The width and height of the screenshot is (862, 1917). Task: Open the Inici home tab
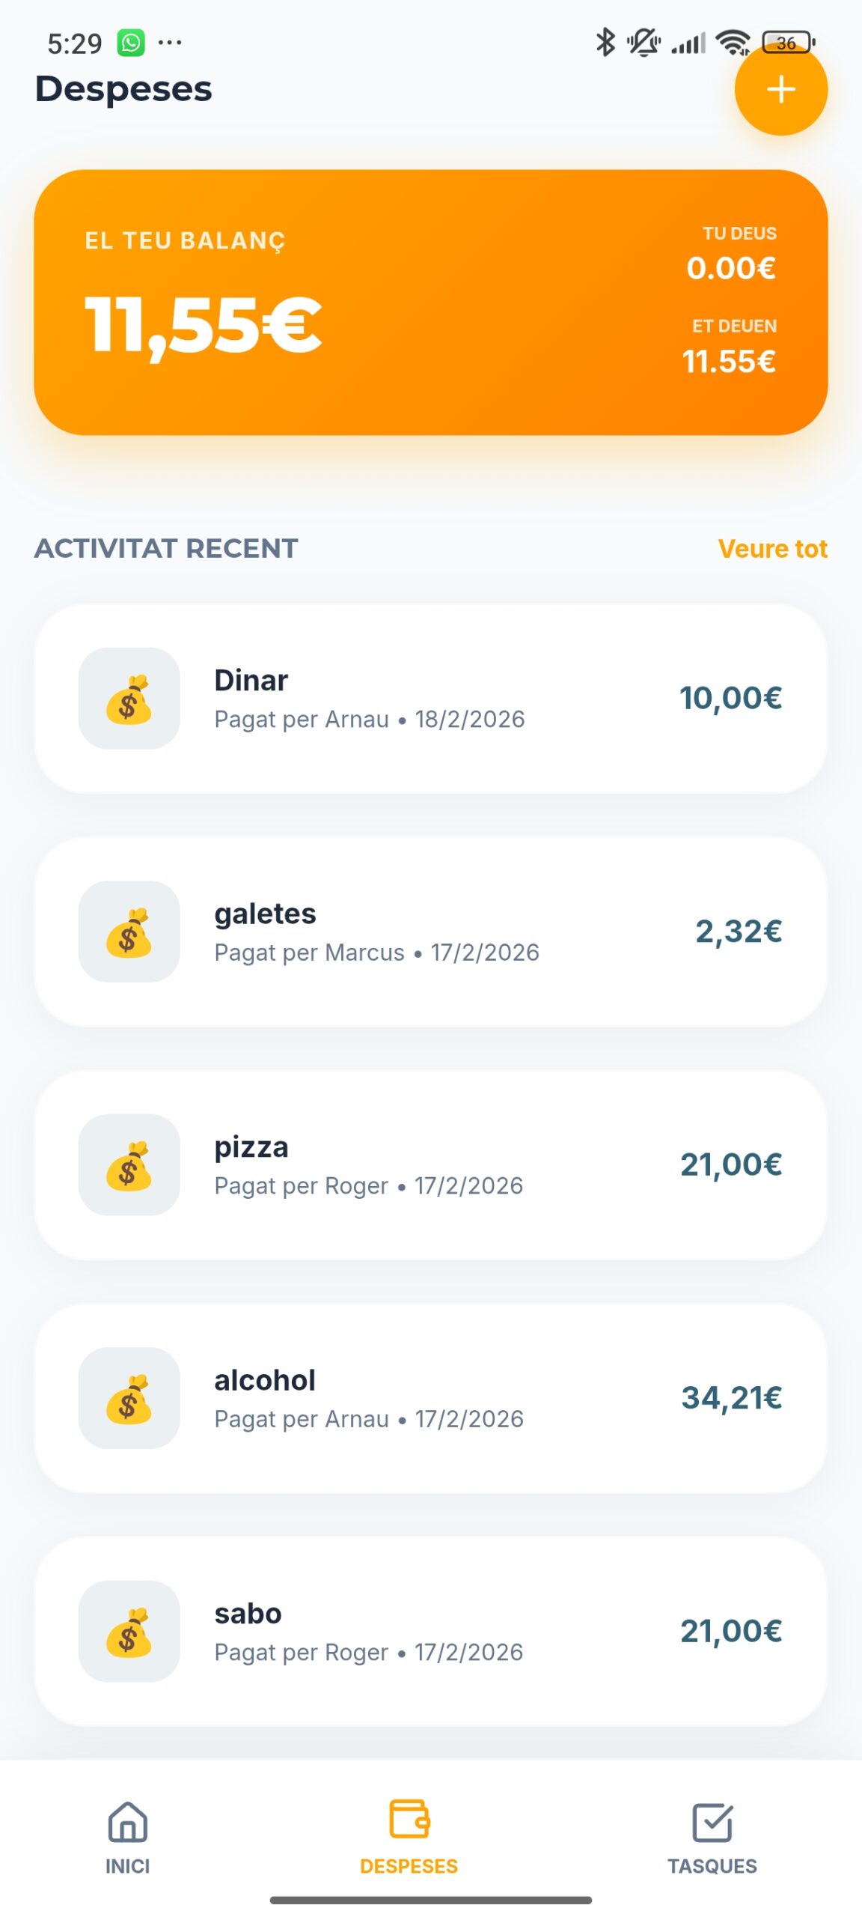pos(127,1835)
